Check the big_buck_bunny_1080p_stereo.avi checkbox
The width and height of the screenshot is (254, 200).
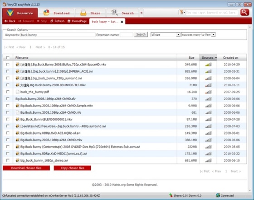8,160
